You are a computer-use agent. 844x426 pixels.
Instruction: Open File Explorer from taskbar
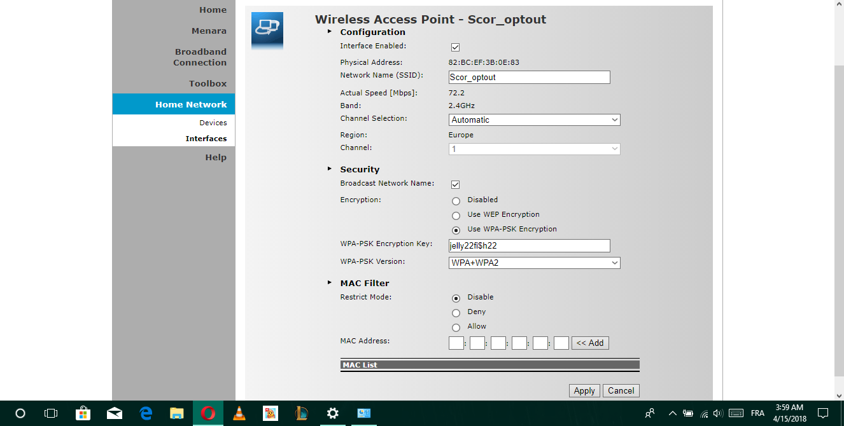pyautogui.click(x=177, y=413)
